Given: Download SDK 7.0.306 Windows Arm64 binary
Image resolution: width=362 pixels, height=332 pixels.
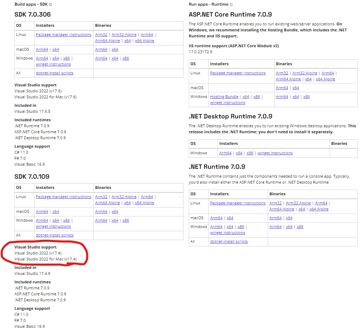Looking at the screenshot, I should coord(101,58).
